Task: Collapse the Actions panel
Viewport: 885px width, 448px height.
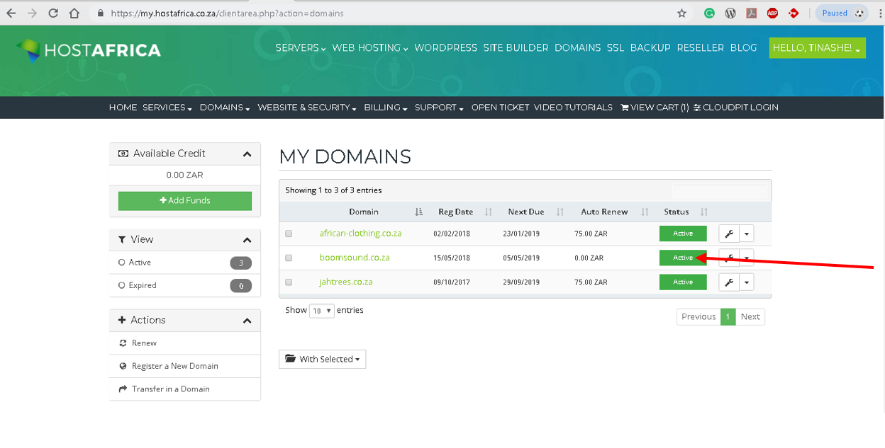Action: coord(247,321)
